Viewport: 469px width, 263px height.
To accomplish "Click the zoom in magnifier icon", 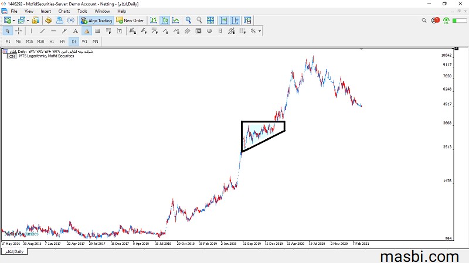I will click(x=188, y=21).
